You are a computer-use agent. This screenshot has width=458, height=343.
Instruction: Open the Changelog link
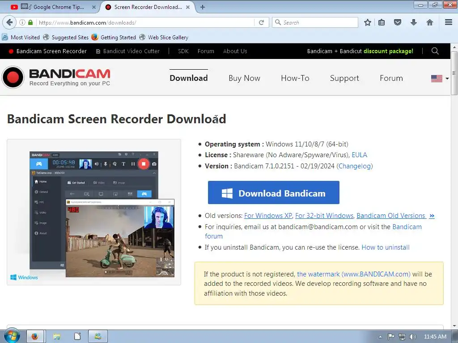(355, 166)
